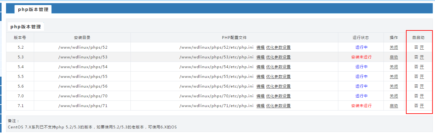Select config path /www/wdlinux/phps/71/etc/php.ini

(x=216, y=106)
